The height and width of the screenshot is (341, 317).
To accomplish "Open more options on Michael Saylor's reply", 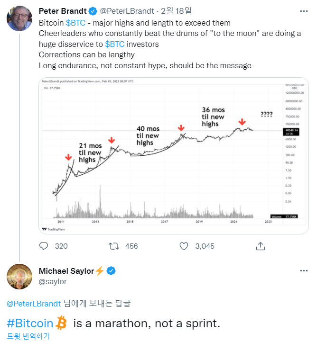I will tap(304, 271).
